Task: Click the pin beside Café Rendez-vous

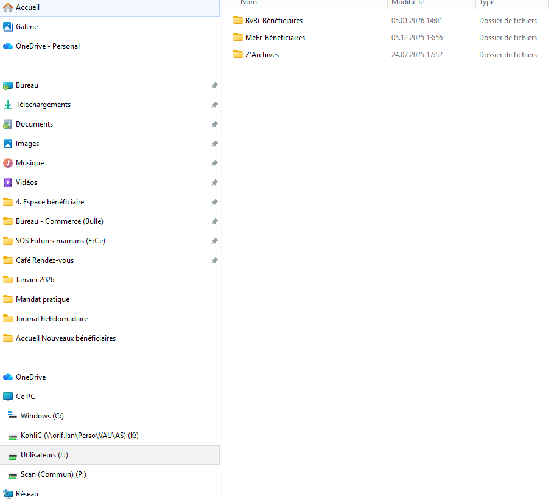Action: point(214,260)
